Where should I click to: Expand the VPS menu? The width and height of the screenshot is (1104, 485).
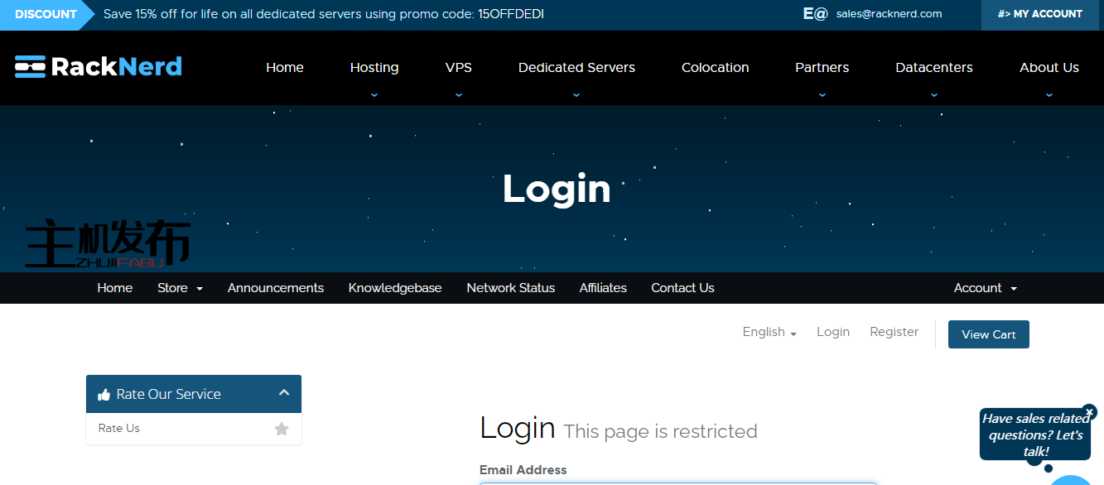pos(458,68)
